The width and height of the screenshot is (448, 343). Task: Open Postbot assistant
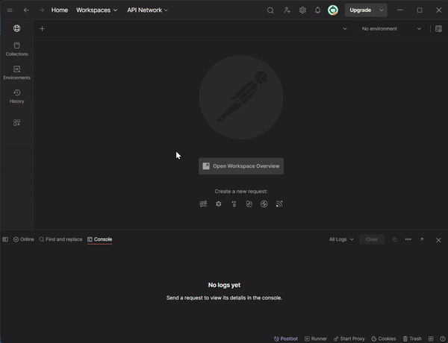click(x=286, y=339)
